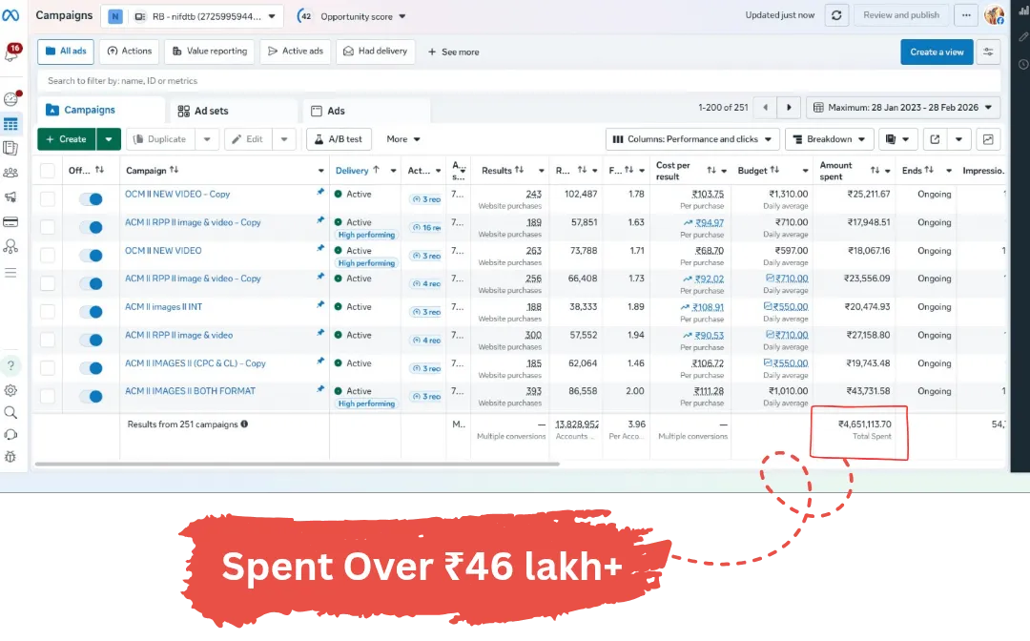Image resolution: width=1030 pixels, height=641 pixels.
Task: Open Advertising settings megaphone icon
Action: click(10, 197)
